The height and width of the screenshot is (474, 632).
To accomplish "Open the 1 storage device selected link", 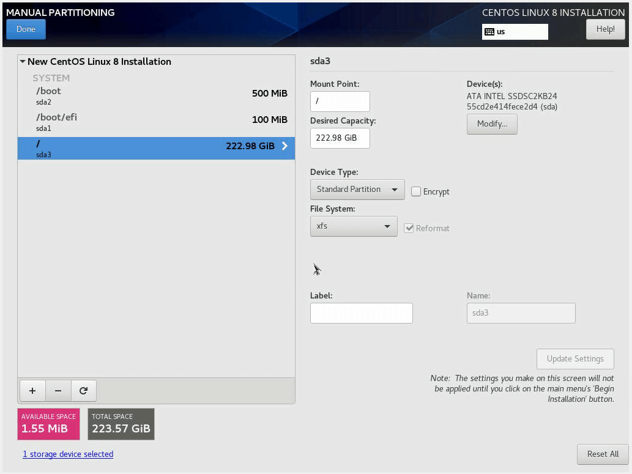I will tap(68, 454).
